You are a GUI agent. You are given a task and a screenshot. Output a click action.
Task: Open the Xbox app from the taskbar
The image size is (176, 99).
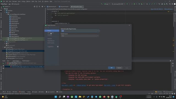pos(72,97)
